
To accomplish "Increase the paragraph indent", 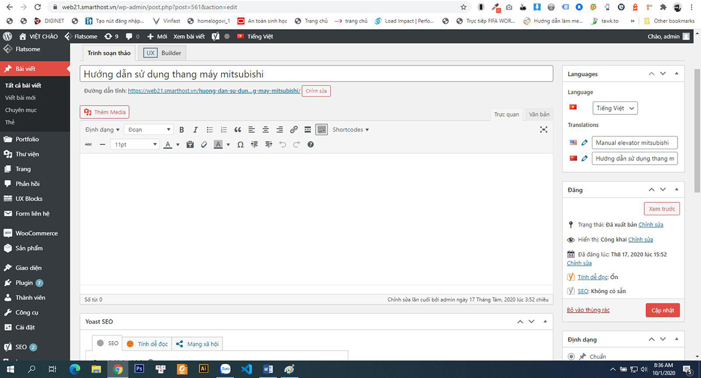I will 268,144.
